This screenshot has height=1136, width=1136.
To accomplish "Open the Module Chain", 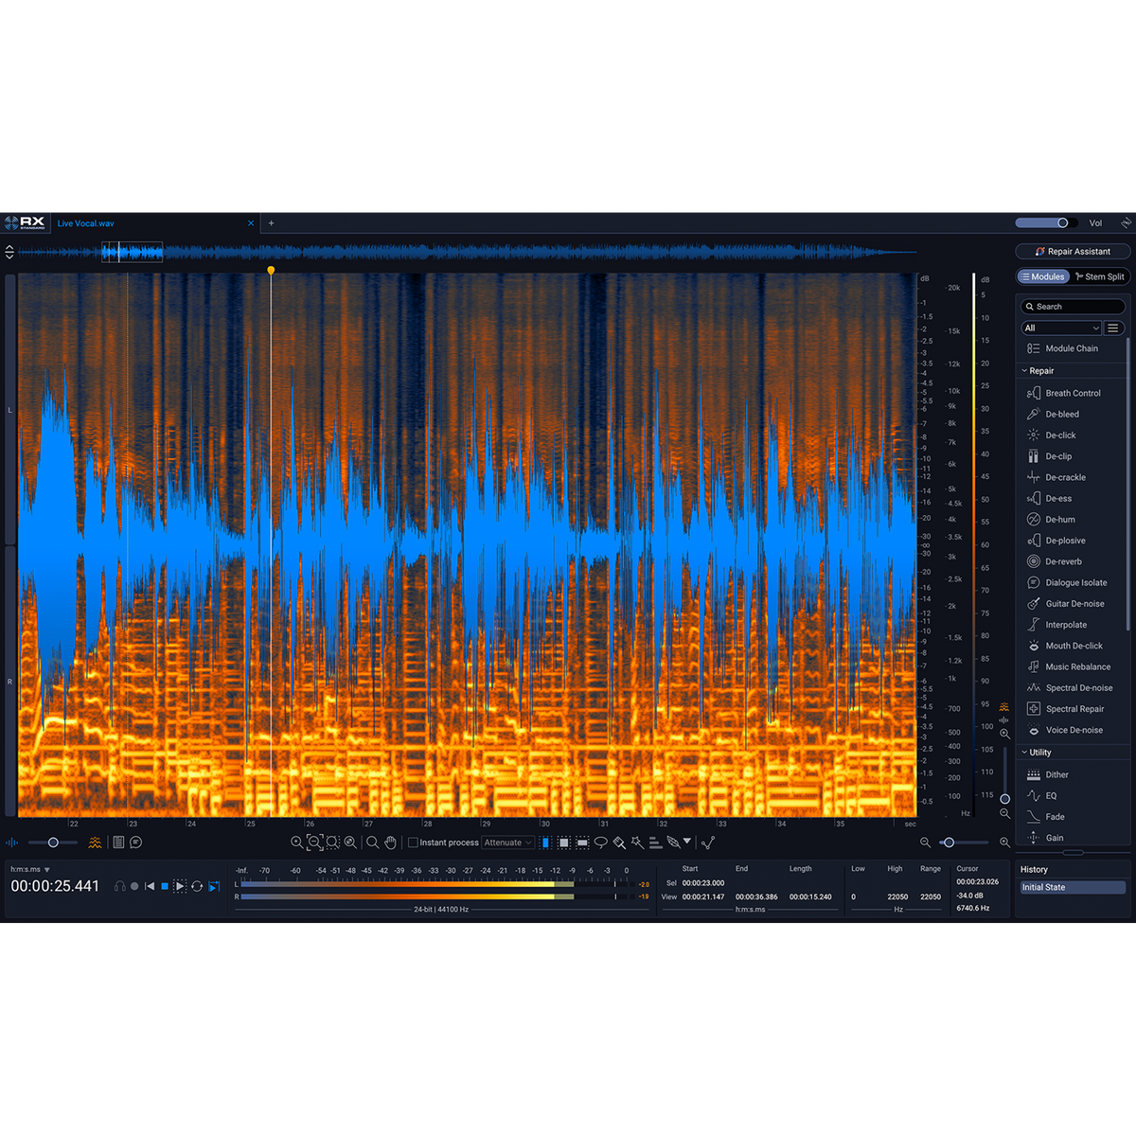I will pyautogui.click(x=1063, y=348).
